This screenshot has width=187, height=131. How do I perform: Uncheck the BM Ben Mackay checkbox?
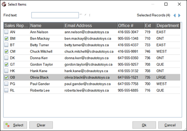point(6,38)
